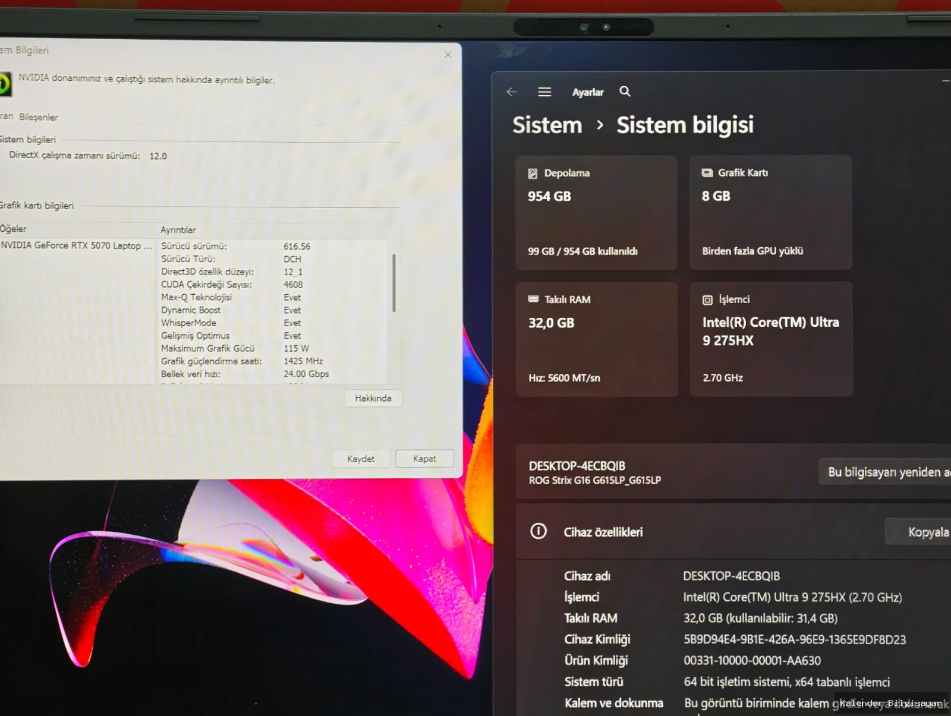The image size is (951, 716).
Task: Go back with the Settings back arrow
Action: (x=512, y=92)
